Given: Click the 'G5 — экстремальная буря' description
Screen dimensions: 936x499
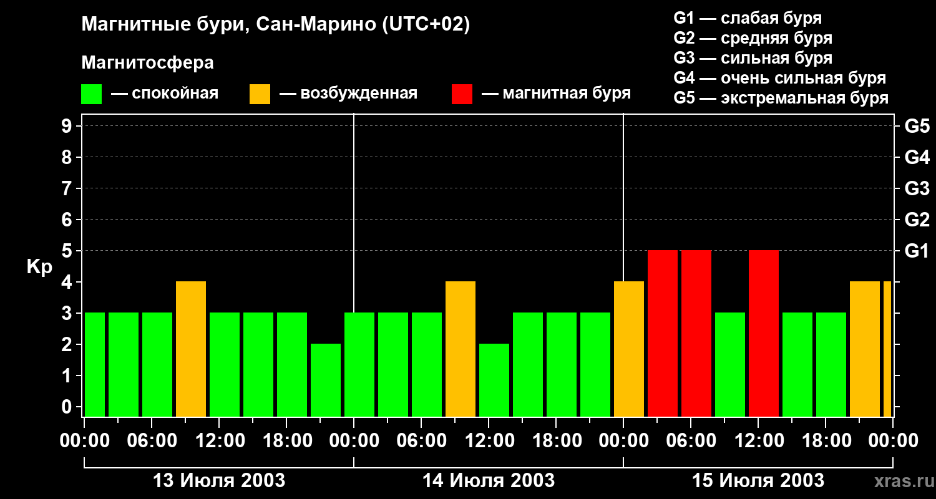Looking at the screenshot, I should pos(781,98).
